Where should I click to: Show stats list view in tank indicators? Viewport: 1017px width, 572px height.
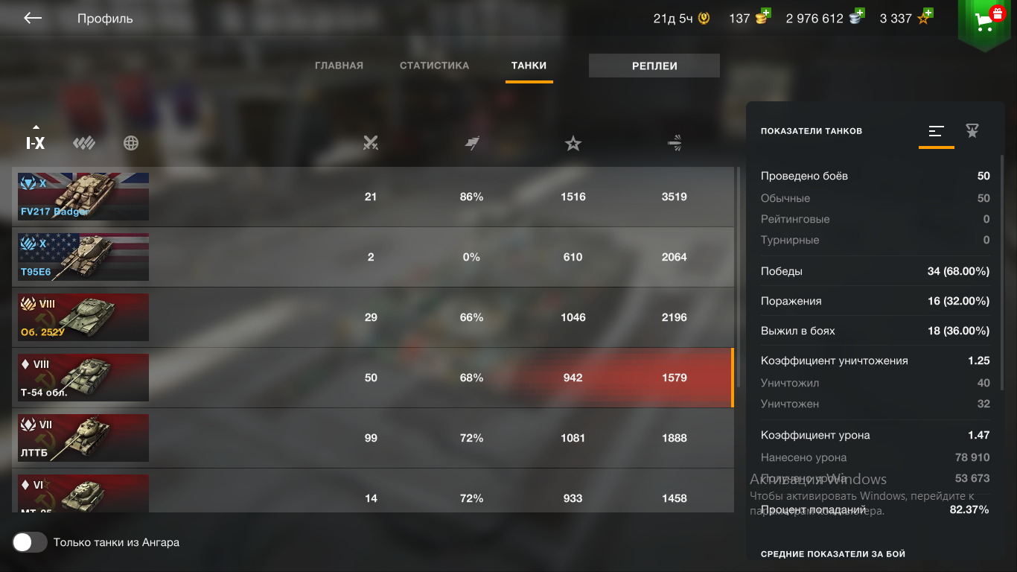click(x=937, y=131)
